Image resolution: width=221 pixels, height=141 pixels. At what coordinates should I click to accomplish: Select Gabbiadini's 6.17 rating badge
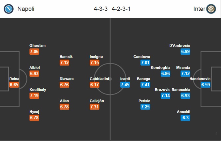pos(94,85)
